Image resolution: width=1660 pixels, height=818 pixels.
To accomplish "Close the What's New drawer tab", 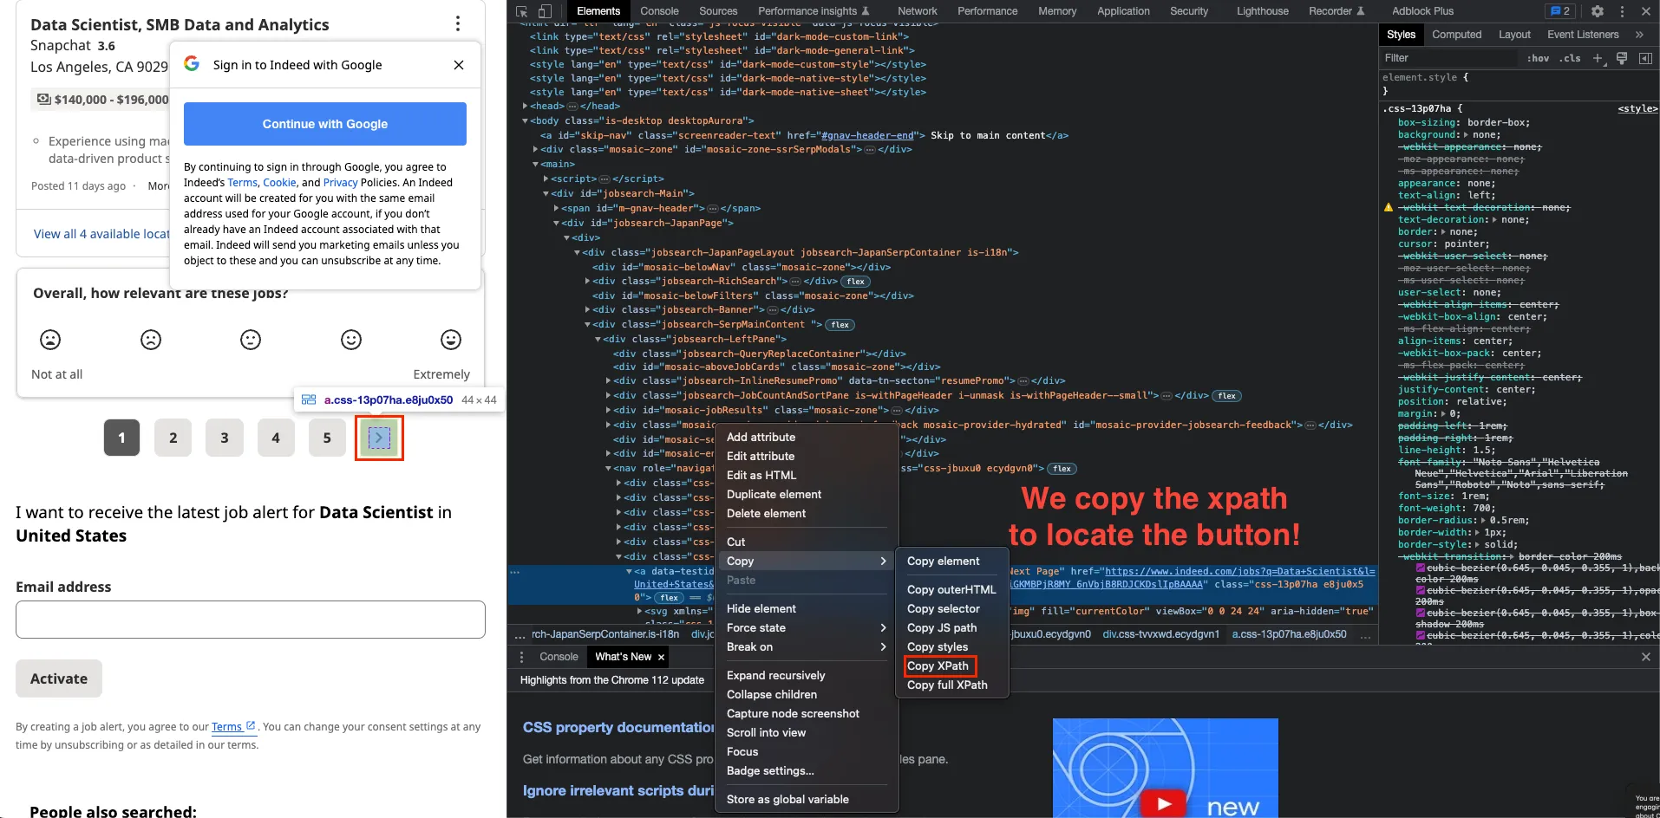I will 661,658.
